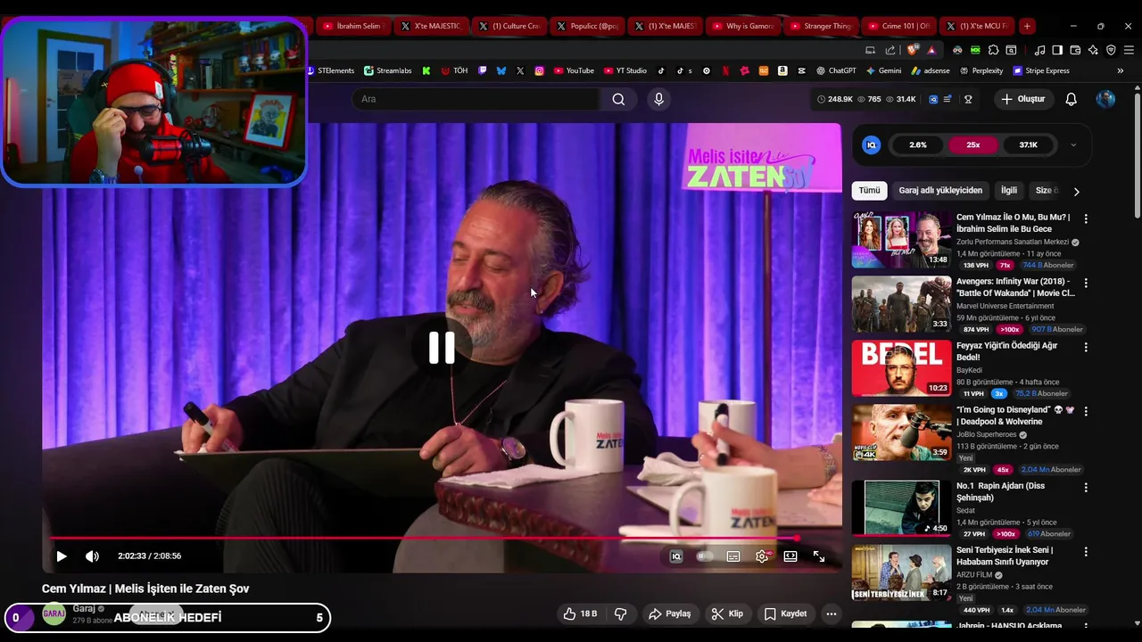Viewport: 1142px width, 642px height.
Task: Open the Oluştur create button
Action: pyautogui.click(x=1022, y=99)
